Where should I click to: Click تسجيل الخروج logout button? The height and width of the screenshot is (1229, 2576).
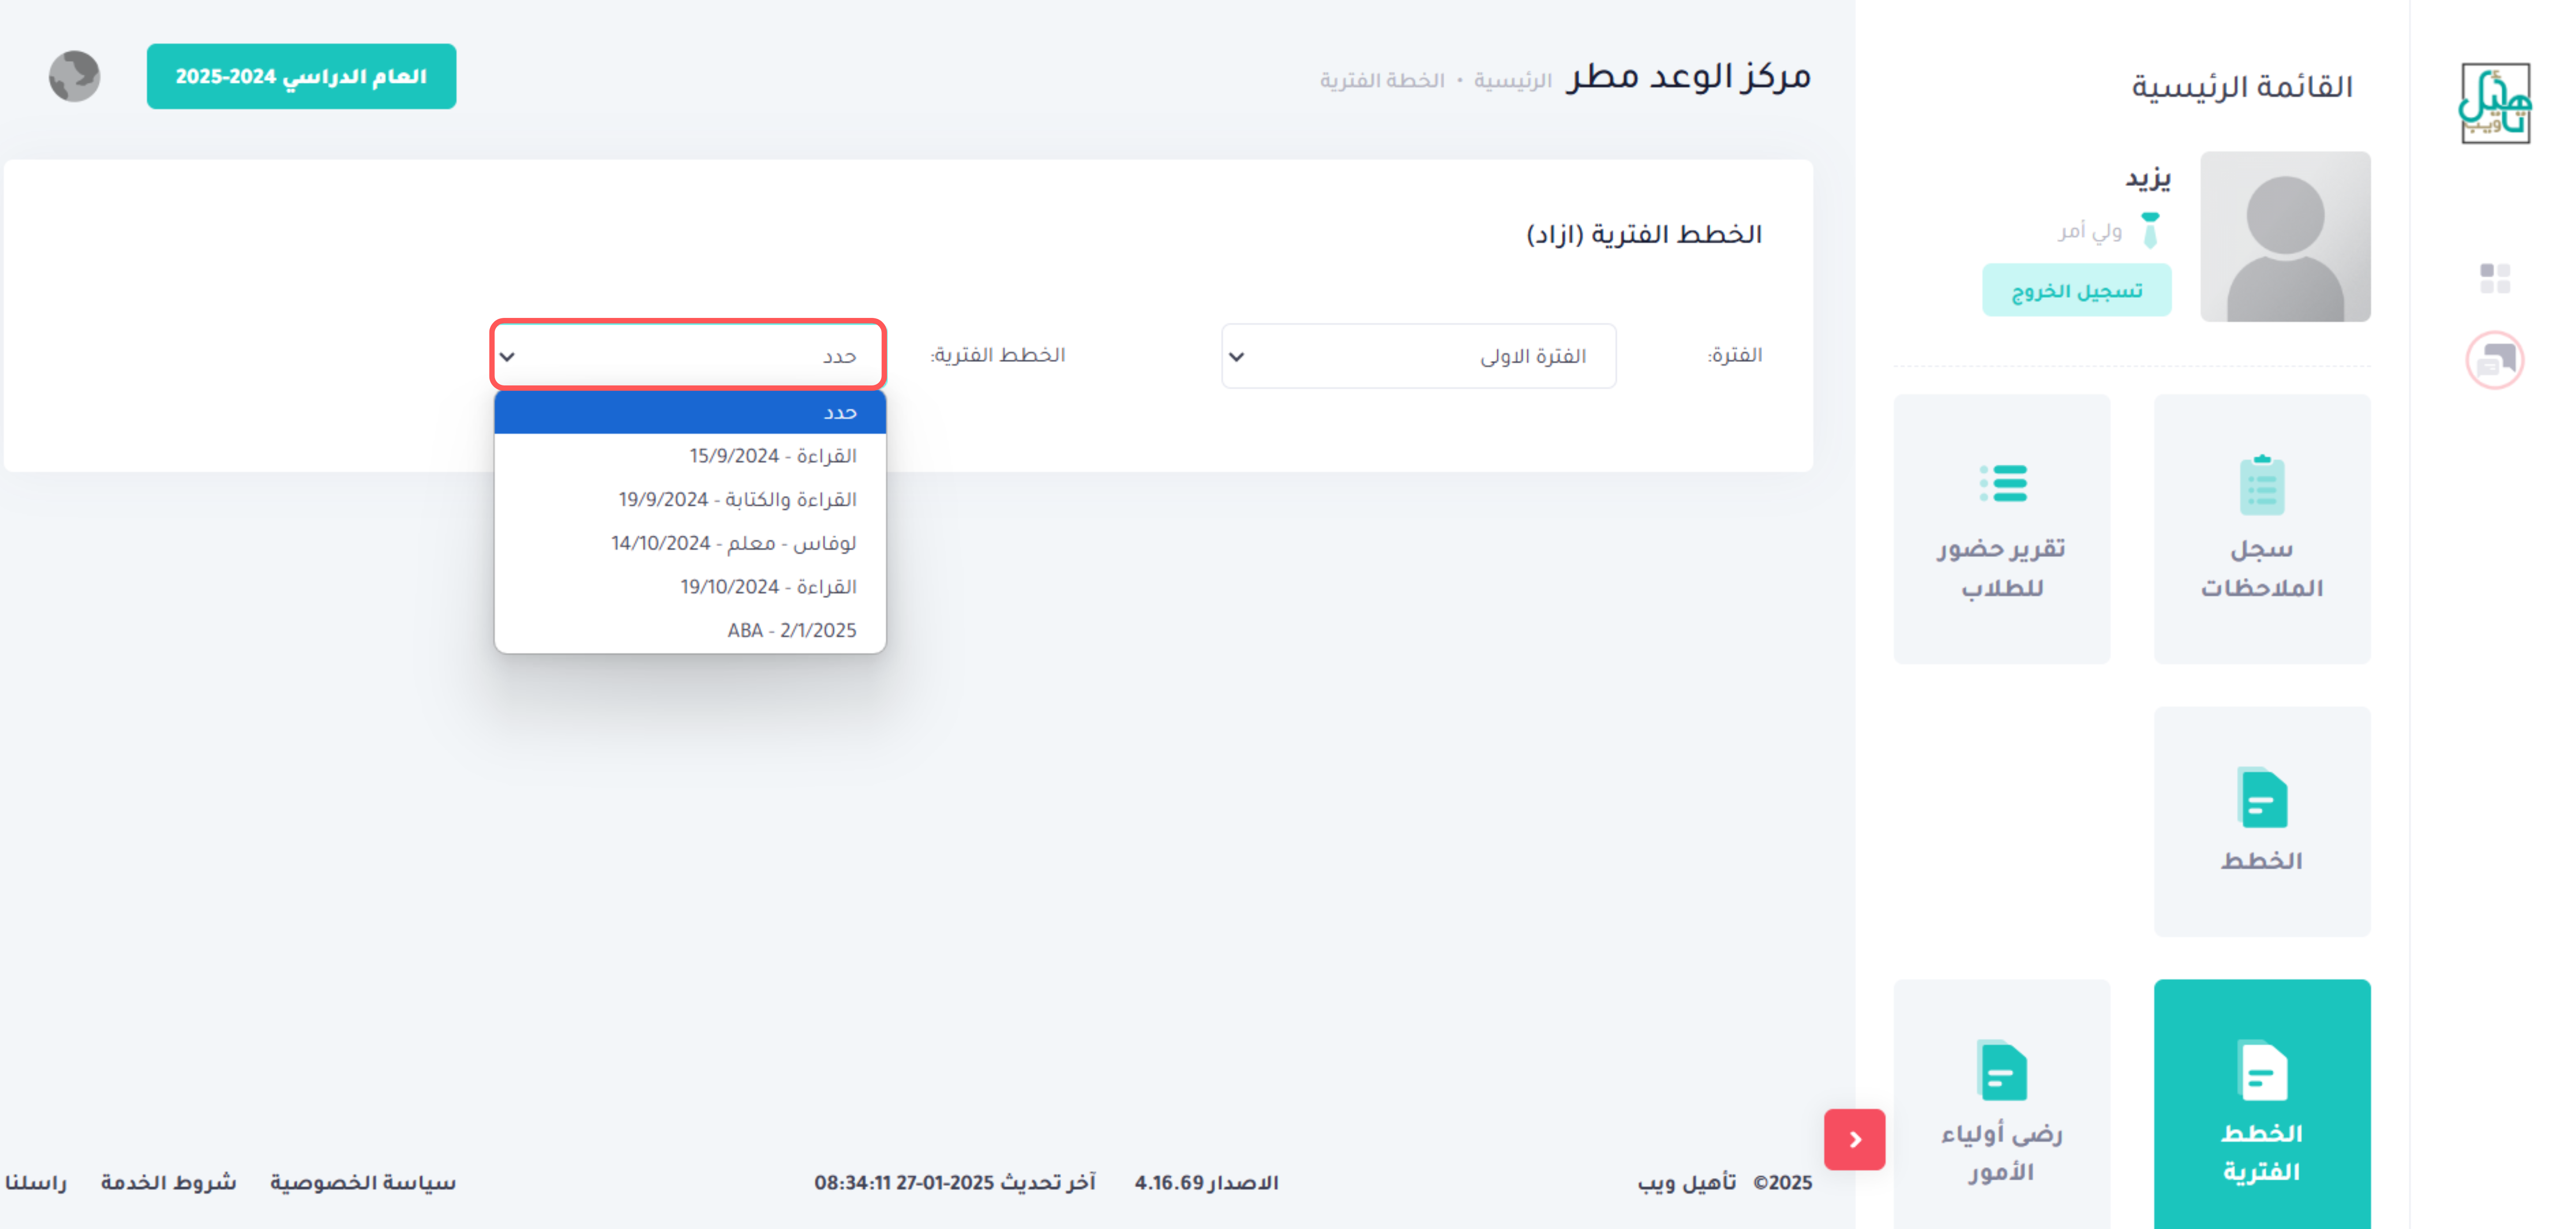click(2076, 290)
